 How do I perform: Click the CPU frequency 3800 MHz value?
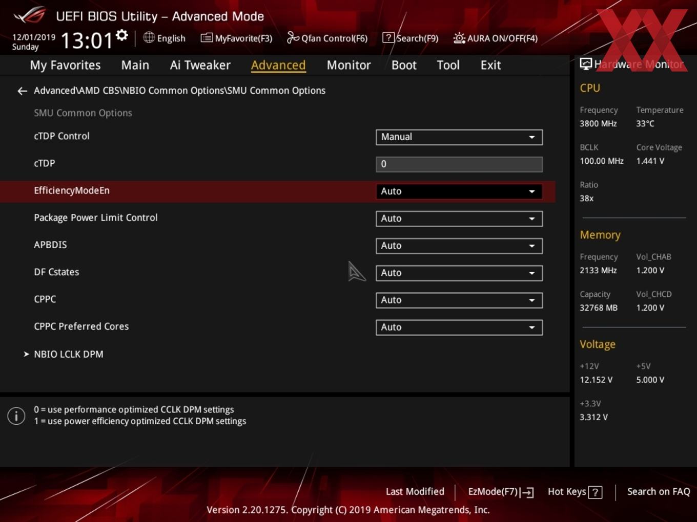pos(598,123)
